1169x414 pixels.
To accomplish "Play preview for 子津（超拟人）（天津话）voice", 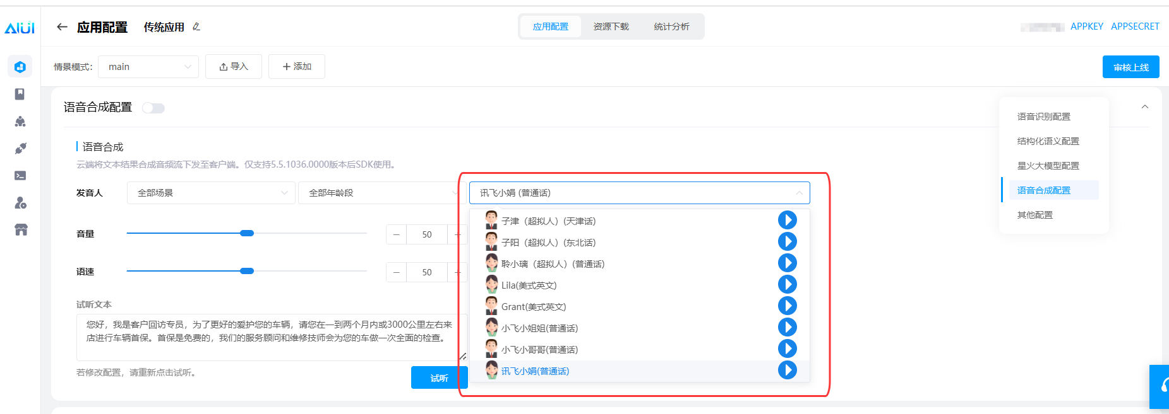I will click(787, 220).
